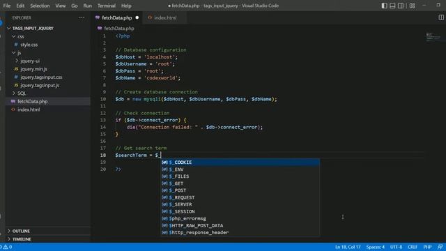Screen dimensions: 446x251
Task: Choose $_POST suggestion
Action: 240,190
